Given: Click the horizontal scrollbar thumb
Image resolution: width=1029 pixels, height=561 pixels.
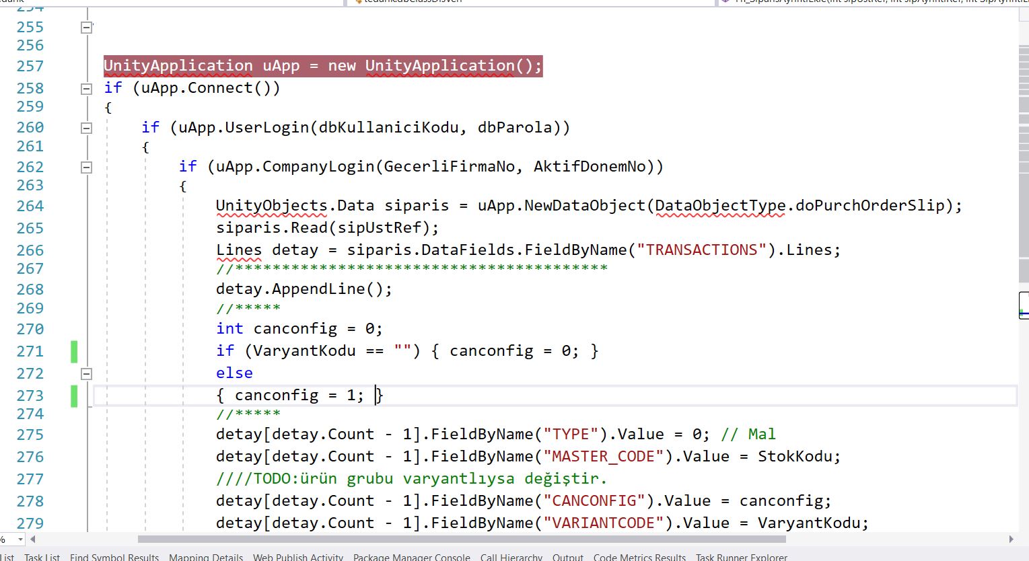Looking at the screenshot, I should tap(462, 539).
